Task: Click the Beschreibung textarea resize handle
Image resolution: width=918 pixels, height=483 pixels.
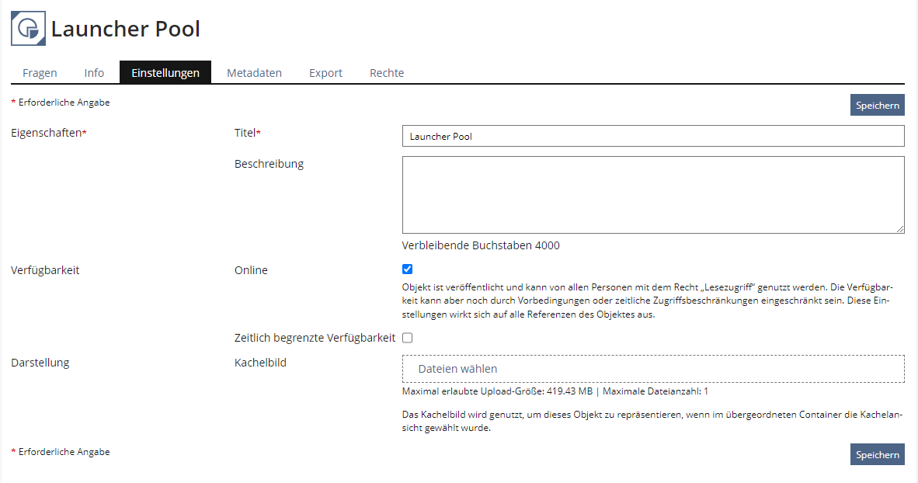Action: point(900,229)
